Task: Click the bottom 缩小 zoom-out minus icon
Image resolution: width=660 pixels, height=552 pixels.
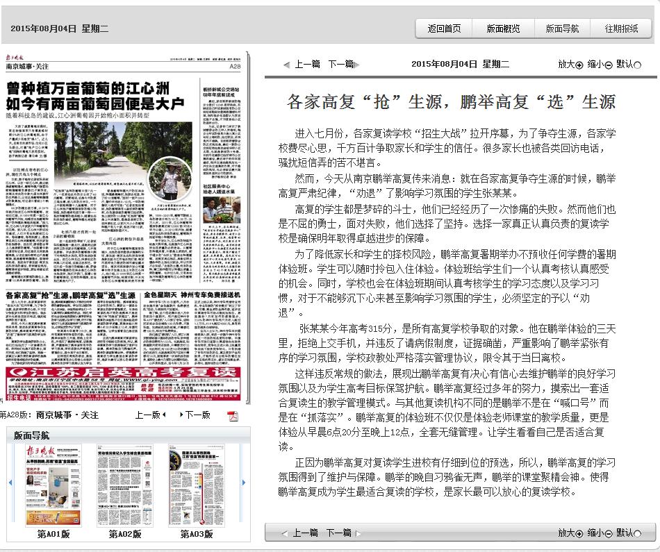Action: click(609, 533)
